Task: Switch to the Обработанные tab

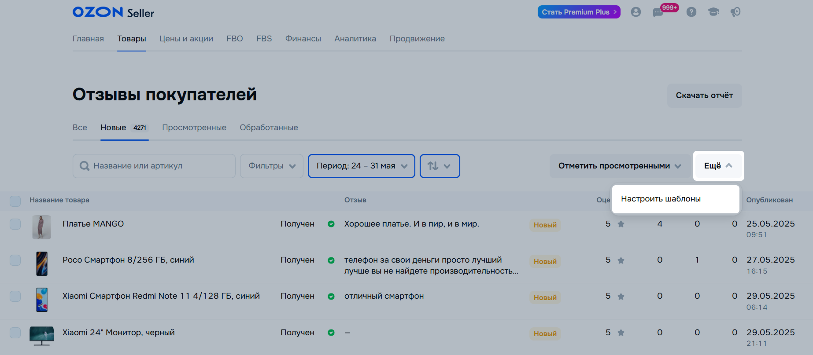Action: [x=269, y=128]
